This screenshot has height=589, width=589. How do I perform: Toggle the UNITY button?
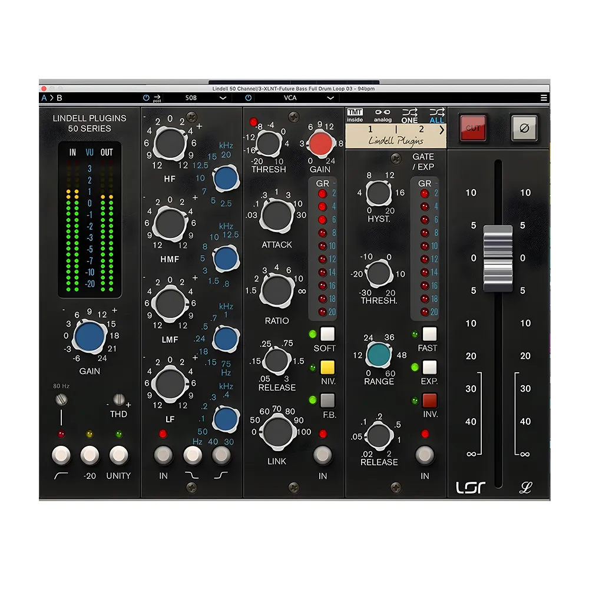119,455
